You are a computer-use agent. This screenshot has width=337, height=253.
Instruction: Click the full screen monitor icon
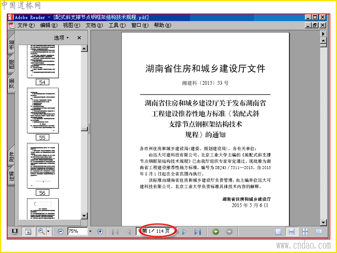15,231
